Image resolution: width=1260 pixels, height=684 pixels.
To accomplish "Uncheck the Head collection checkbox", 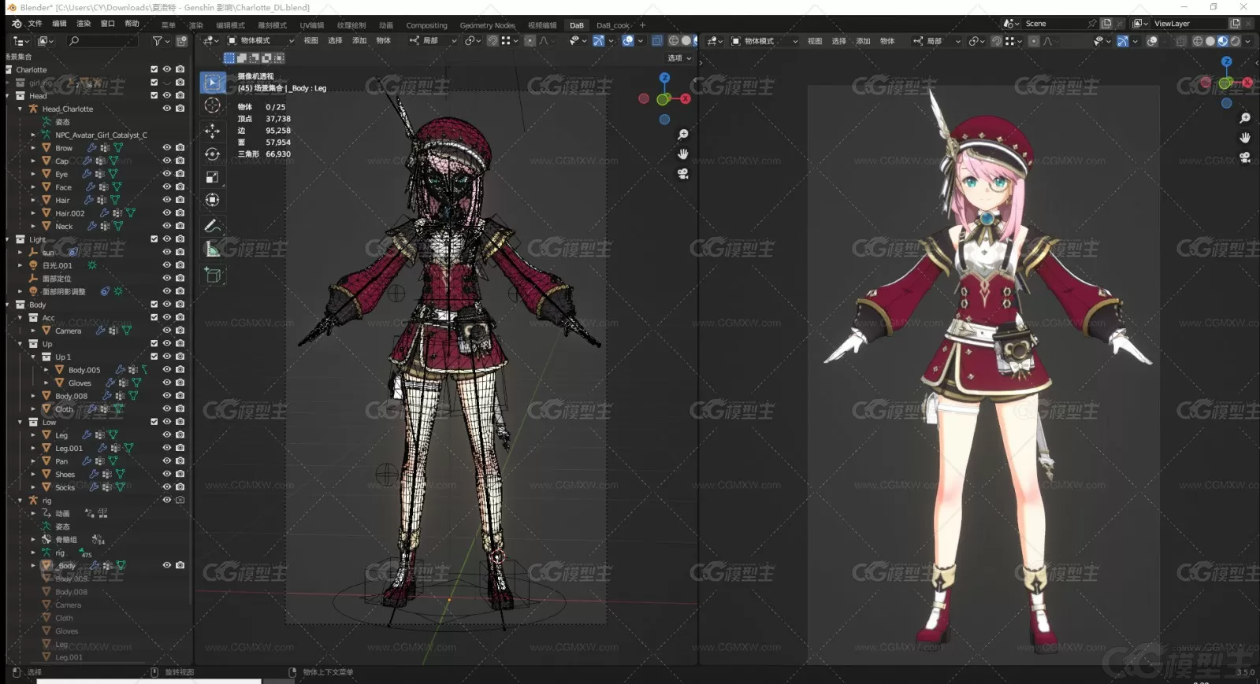I will click(x=154, y=95).
